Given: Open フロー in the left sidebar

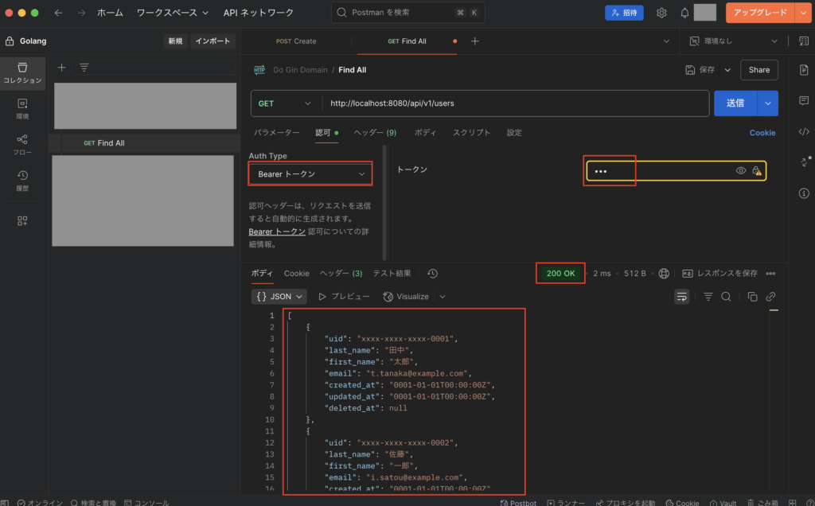Looking at the screenshot, I should point(22,145).
